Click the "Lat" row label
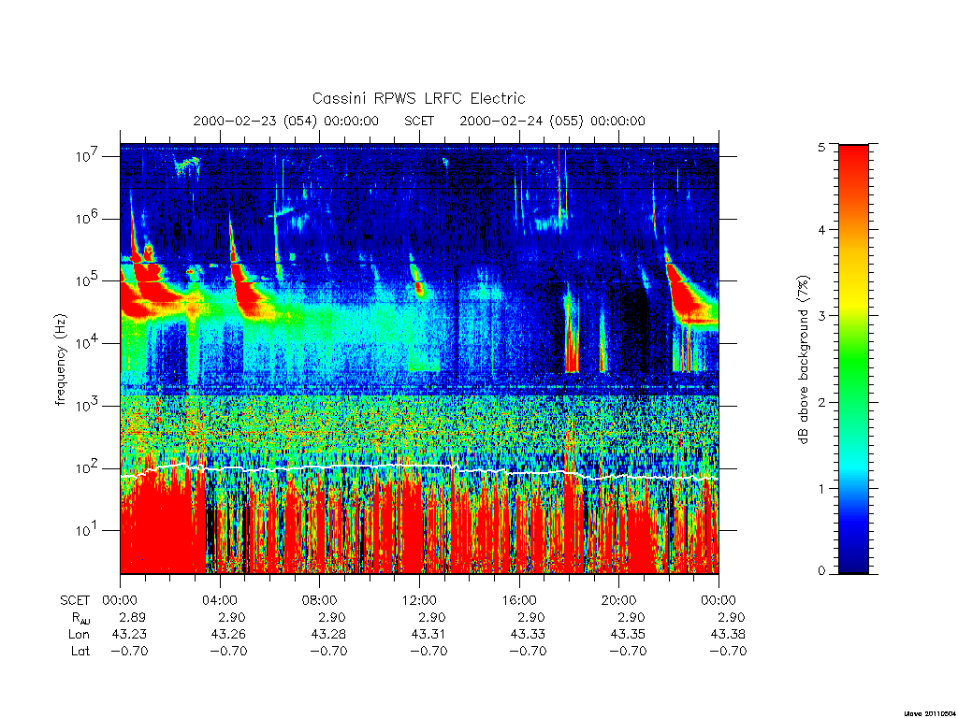958x718 pixels. click(80, 651)
